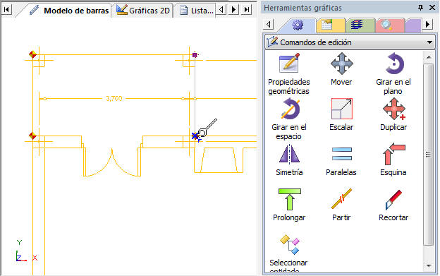Viewport: 440px width, 276px height.
Task: Pin the Herramientas gráficas panel
Action: tap(420, 8)
